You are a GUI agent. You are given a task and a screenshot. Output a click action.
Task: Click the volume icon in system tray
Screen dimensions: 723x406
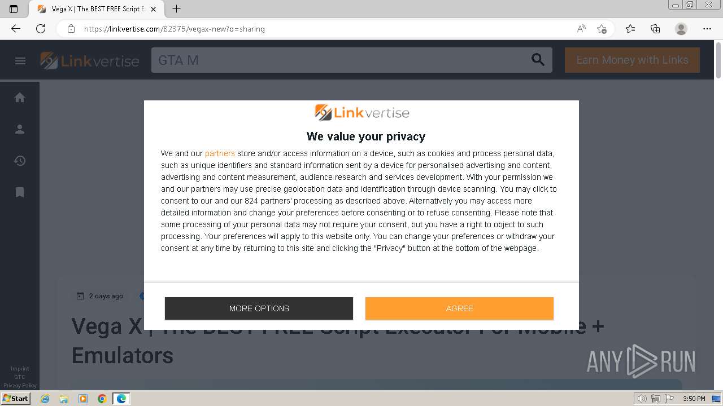coord(643,399)
